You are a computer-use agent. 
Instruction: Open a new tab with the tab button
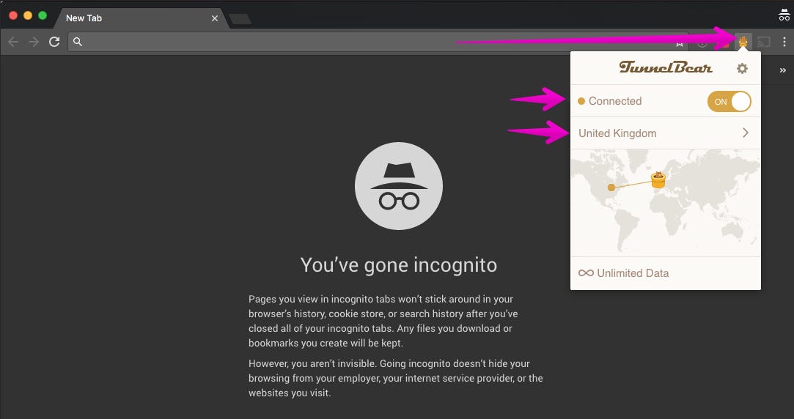240,19
